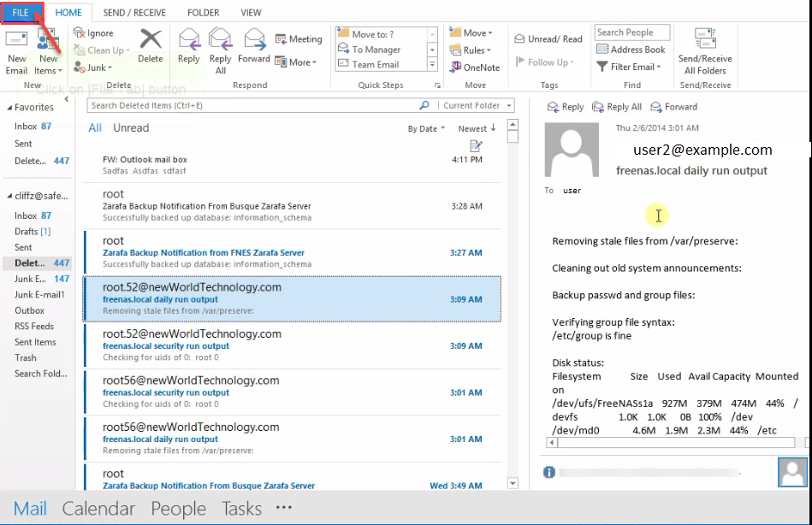Open the Junk dropdown
The width and height of the screenshot is (812, 525).
point(92,68)
